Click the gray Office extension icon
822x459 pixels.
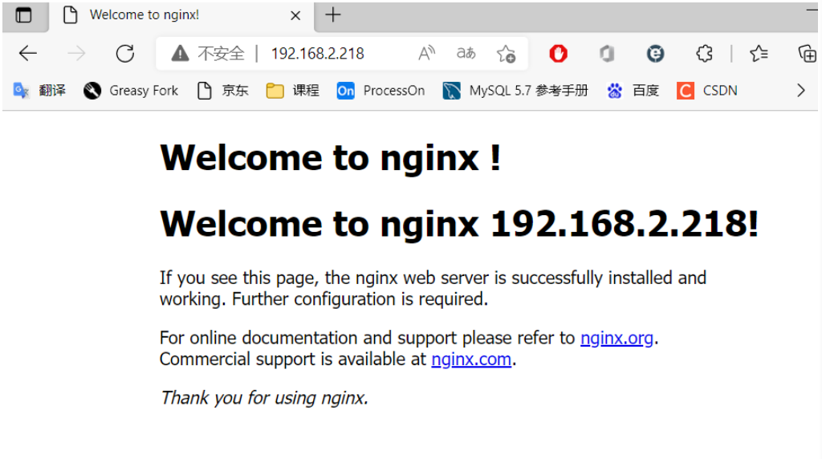[x=607, y=53]
